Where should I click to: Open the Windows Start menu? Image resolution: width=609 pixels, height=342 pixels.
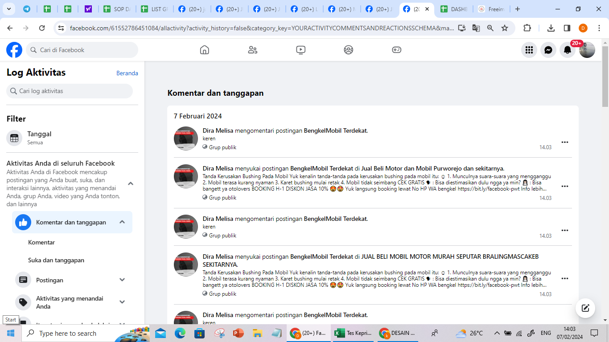(11, 333)
